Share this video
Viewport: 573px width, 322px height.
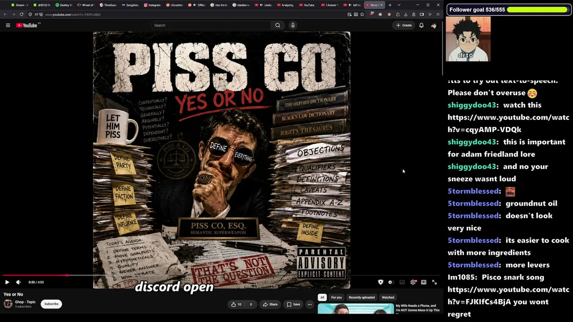pos(270,305)
